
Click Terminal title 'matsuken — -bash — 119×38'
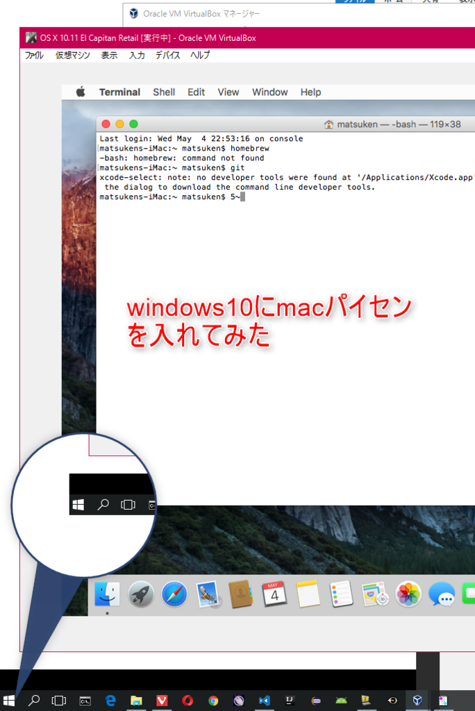[399, 124]
